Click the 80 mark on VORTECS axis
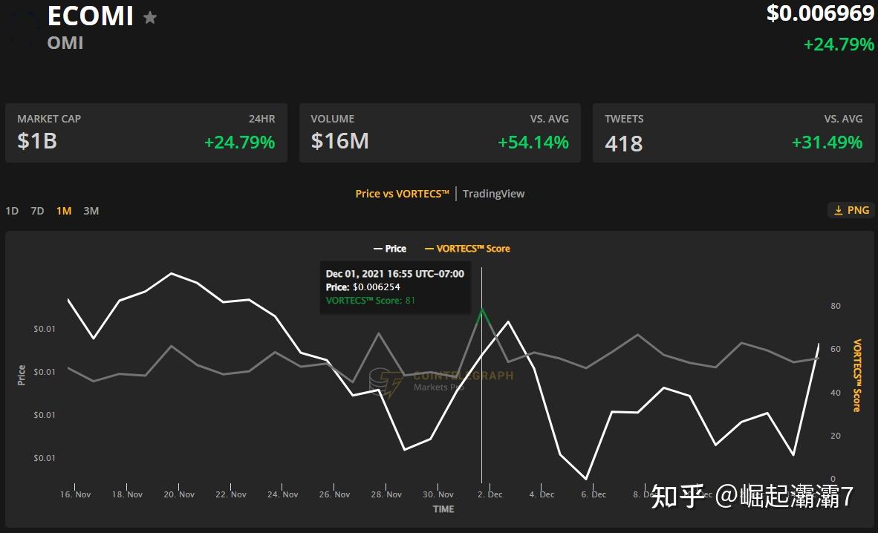The image size is (878, 533). [x=836, y=306]
